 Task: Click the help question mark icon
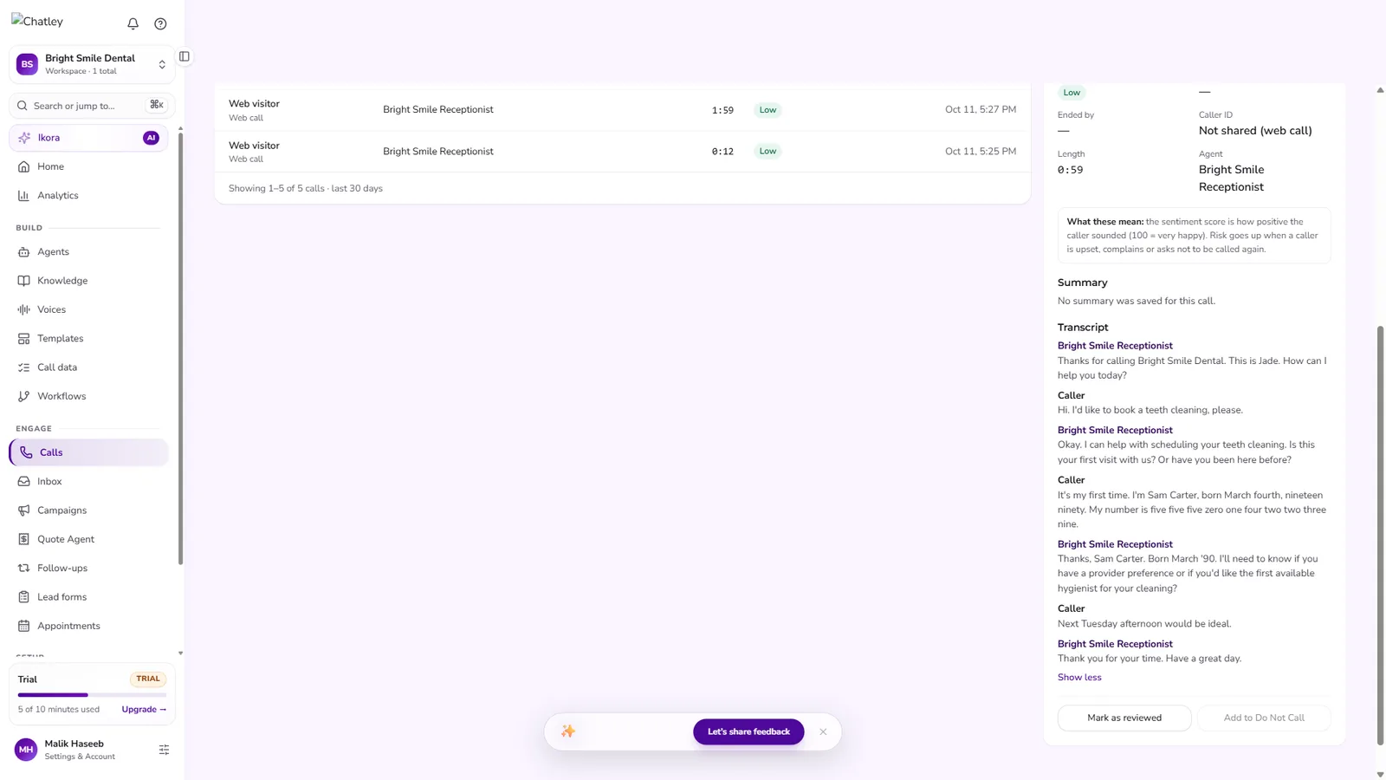pos(160,23)
